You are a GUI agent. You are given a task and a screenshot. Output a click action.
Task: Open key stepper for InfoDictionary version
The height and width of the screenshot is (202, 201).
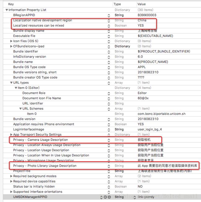(109, 57)
